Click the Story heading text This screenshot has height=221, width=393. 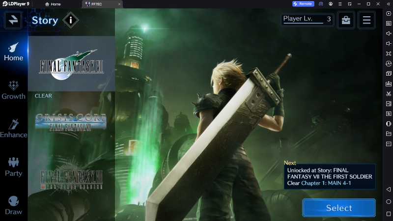click(45, 20)
